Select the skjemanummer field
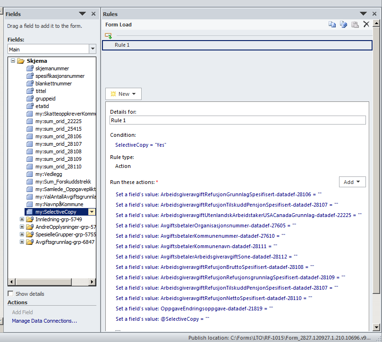Screen dimensions: 382x342 52,68
